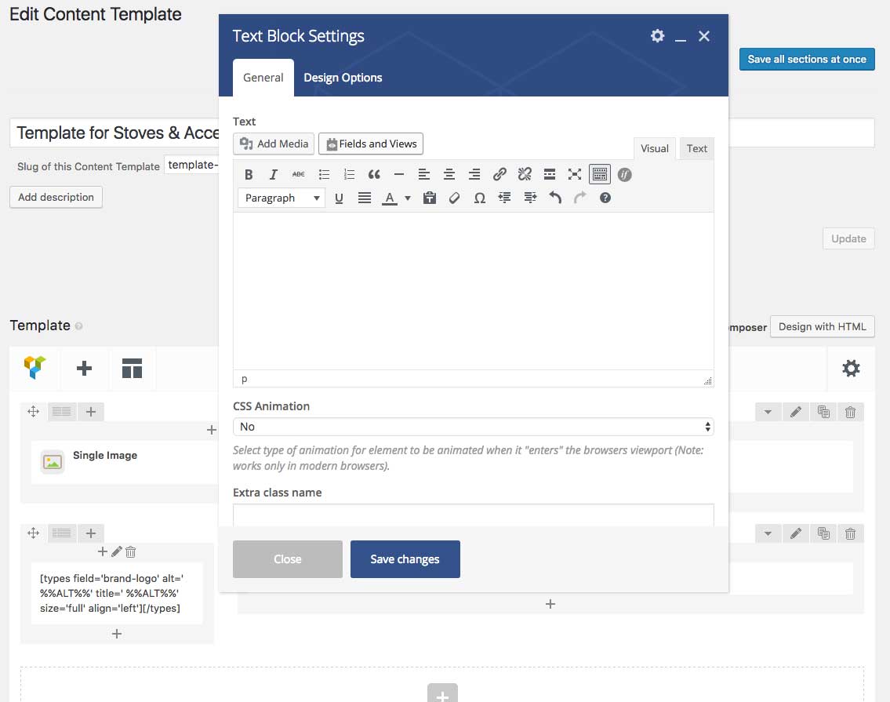Image resolution: width=890 pixels, height=702 pixels.
Task: Apply italic formatting in the editor toolbar
Action: pyautogui.click(x=274, y=175)
